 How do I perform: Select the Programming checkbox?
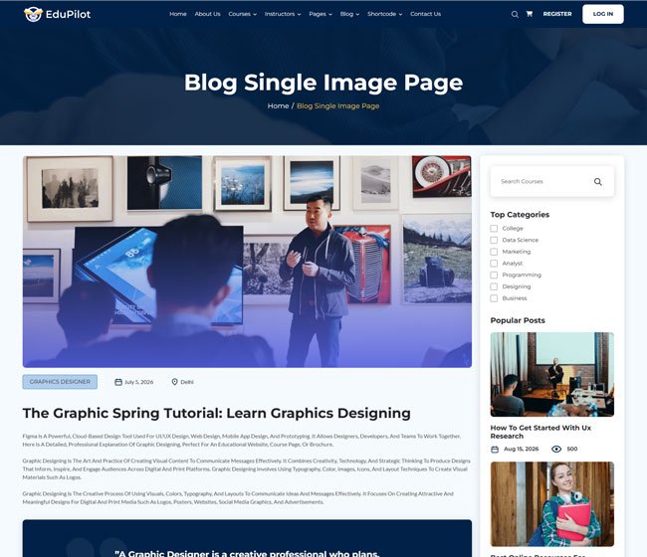tap(494, 275)
